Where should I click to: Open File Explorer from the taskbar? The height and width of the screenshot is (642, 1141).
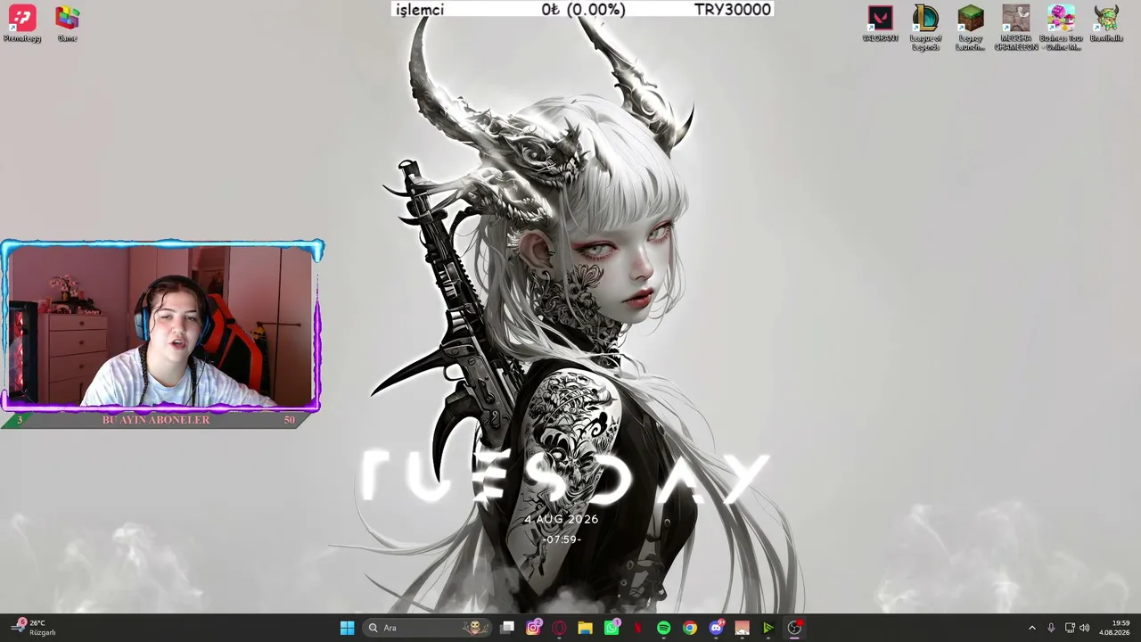pos(585,628)
